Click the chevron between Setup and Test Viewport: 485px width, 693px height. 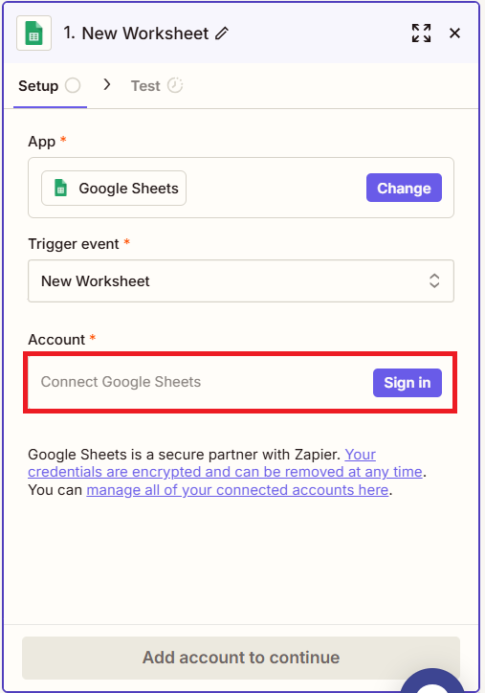click(x=106, y=84)
